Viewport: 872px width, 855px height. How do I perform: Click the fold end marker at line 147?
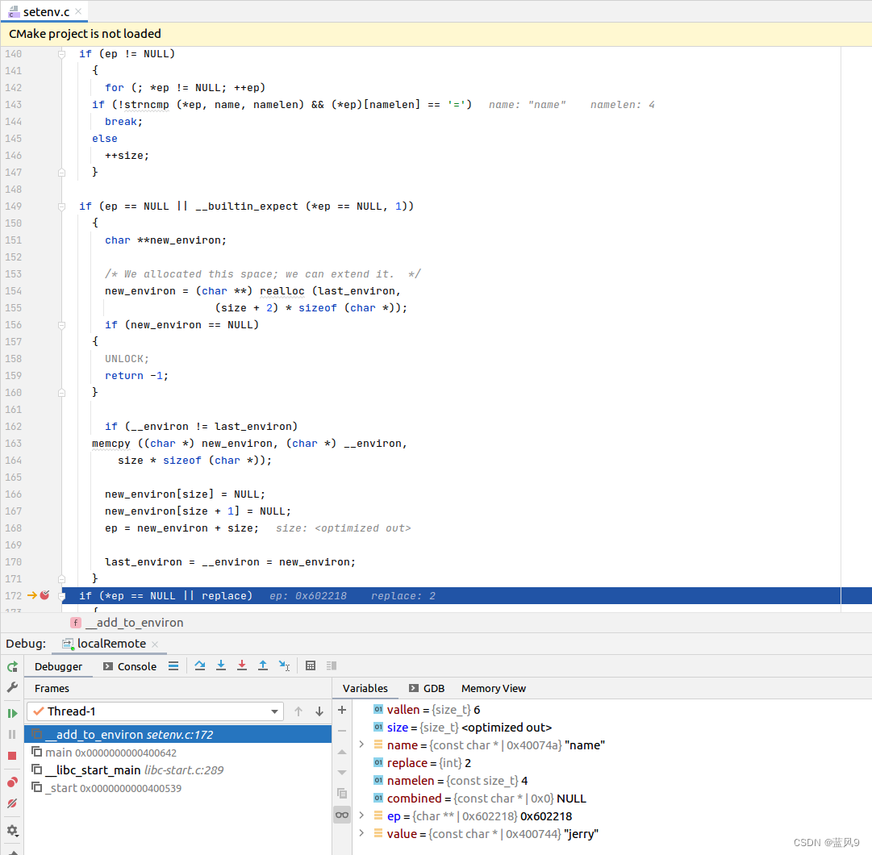tap(62, 173)
